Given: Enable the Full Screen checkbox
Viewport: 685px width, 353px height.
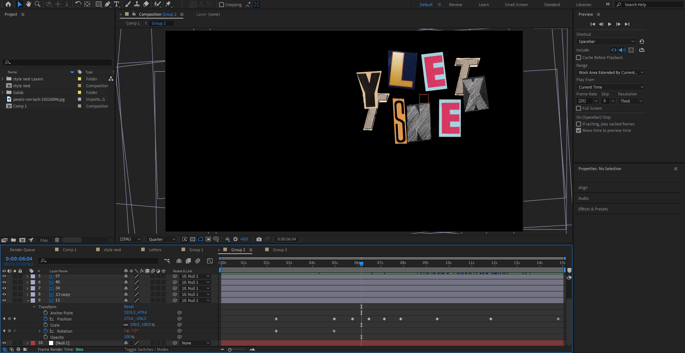Looking at the screenshot, I should (579, 108).
